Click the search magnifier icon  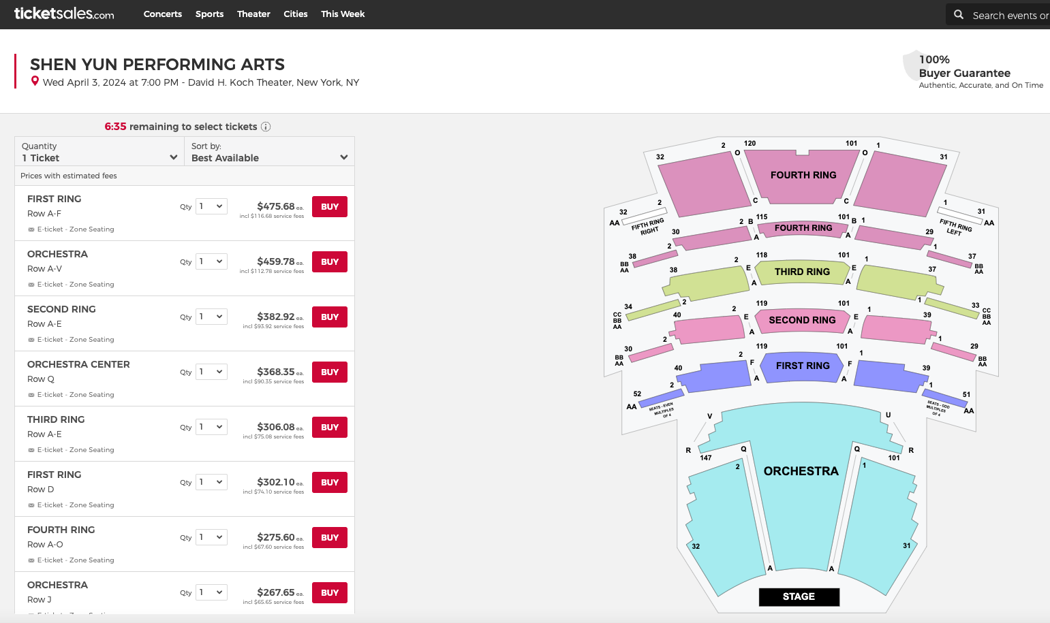(x=959, y=14)
